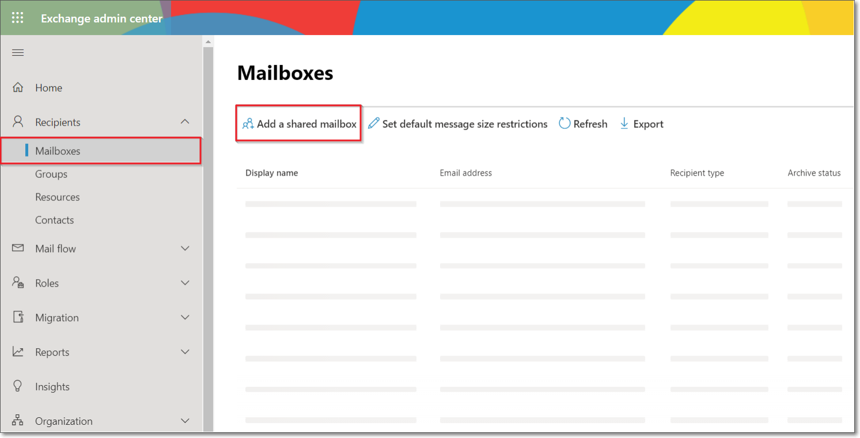Expand the Reports section
The image size is (860, 438).
pyautogui.click(x=185, y=352)
